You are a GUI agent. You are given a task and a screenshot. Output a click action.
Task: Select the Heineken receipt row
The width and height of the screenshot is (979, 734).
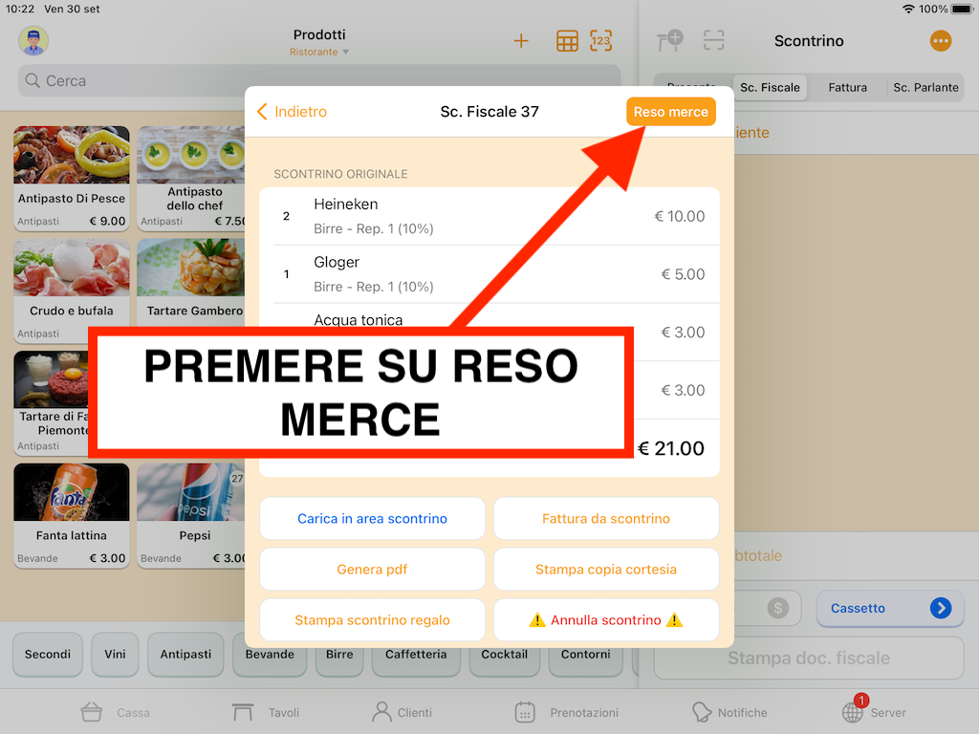pyautogui.click(x=489, y=216)
